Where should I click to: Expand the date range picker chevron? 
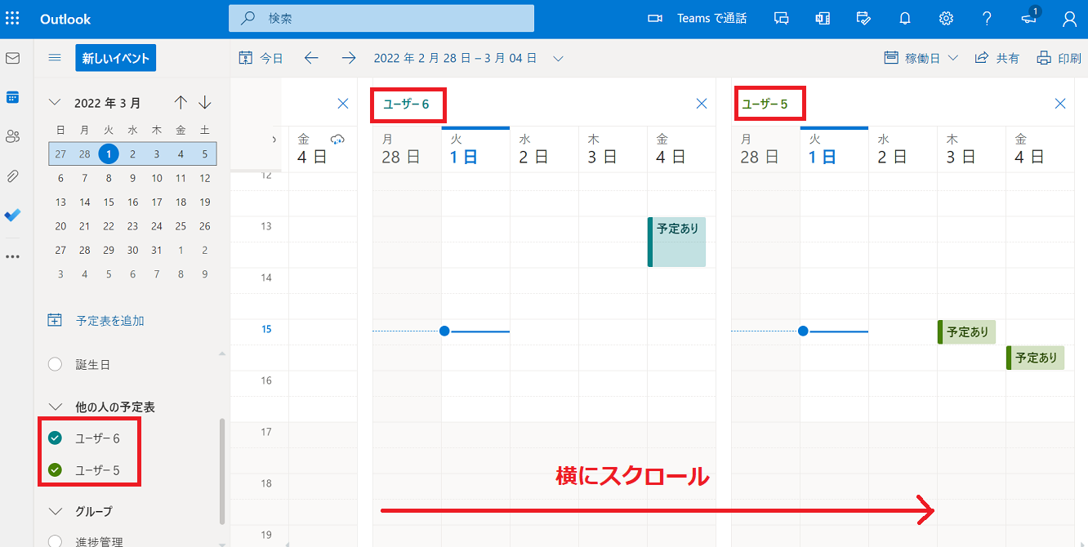[x=558, y=58]
